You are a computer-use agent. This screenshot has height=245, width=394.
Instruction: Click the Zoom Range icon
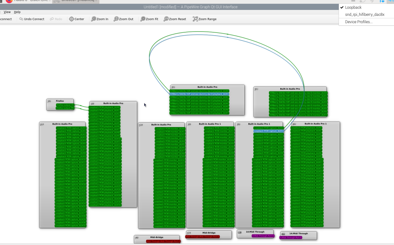coord(195,19)
